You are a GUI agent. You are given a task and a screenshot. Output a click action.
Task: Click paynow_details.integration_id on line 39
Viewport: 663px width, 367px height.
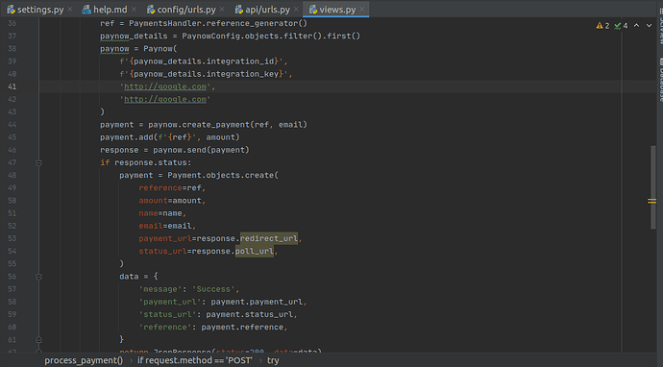tap(204, 61)
